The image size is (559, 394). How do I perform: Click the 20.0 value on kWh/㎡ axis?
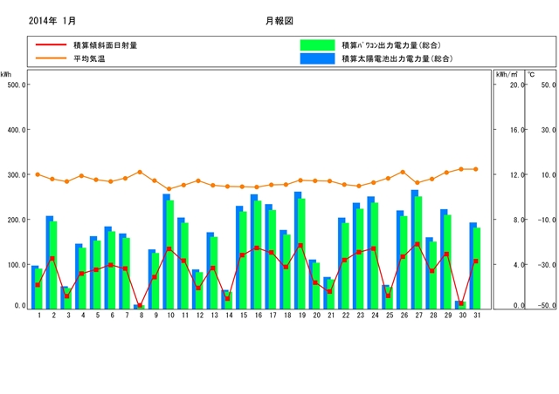click(517, 85)
